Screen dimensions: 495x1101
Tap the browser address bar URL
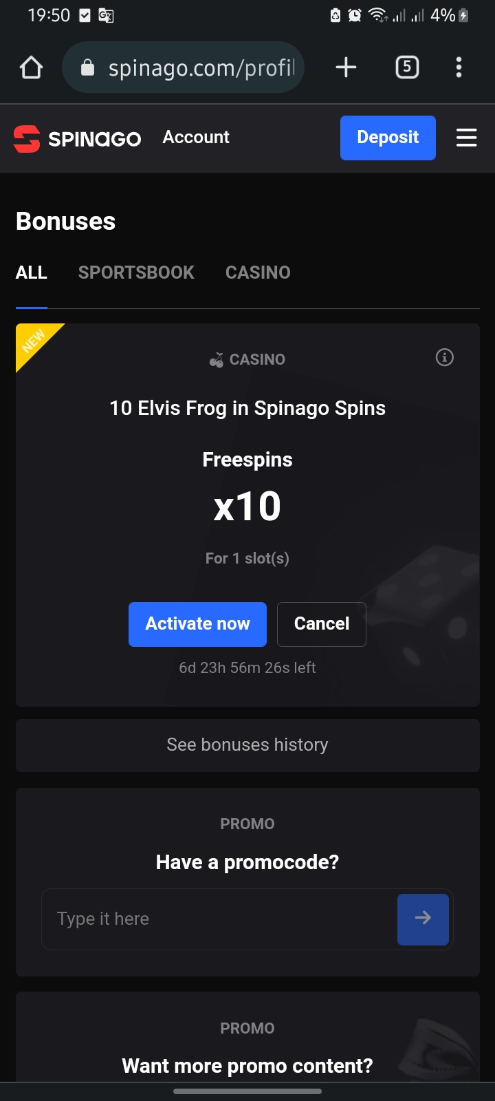201,67
